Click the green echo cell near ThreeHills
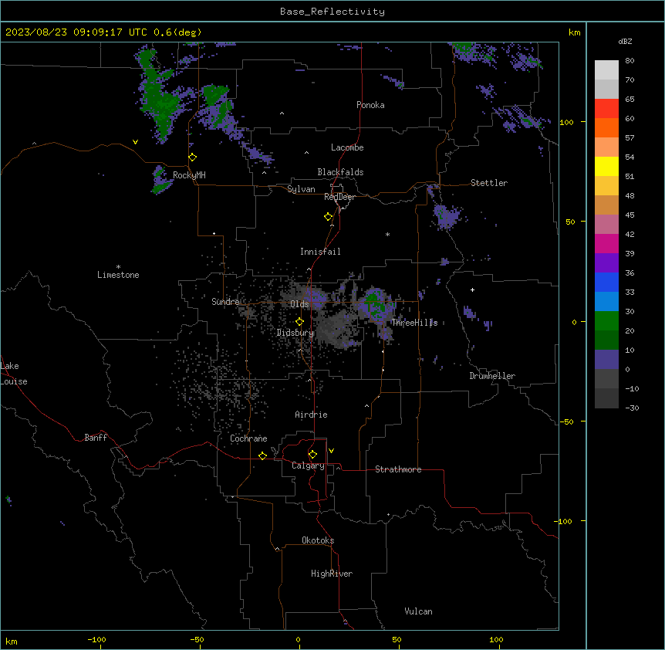Image resolution: width=665 pixels, height=650 pixels. point(376,303)
